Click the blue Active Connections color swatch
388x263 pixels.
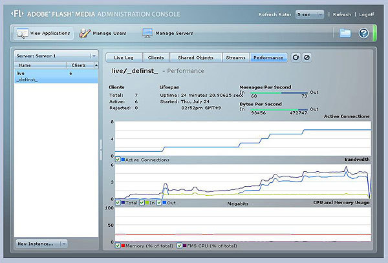[123, 160]
